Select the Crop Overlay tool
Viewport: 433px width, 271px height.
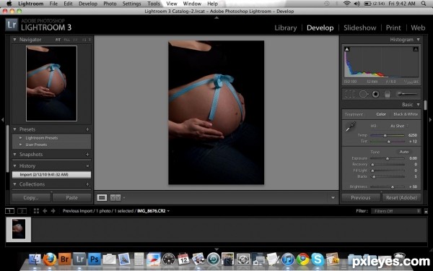[350, 94]
